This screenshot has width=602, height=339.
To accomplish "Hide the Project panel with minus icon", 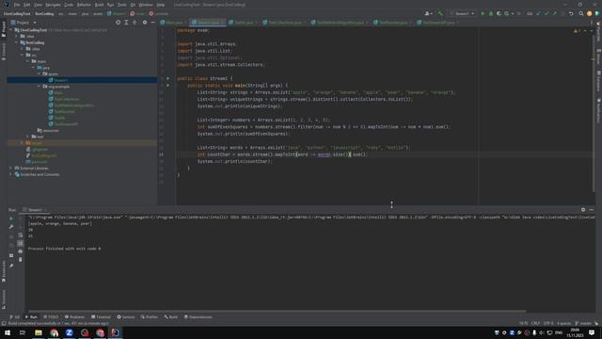I will tap(152, 23).
